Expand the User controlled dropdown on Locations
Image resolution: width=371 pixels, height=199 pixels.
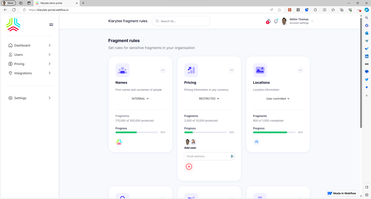(x=278, y=98)
